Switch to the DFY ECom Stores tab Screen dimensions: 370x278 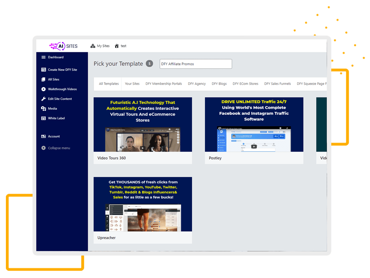pos(245,84)
